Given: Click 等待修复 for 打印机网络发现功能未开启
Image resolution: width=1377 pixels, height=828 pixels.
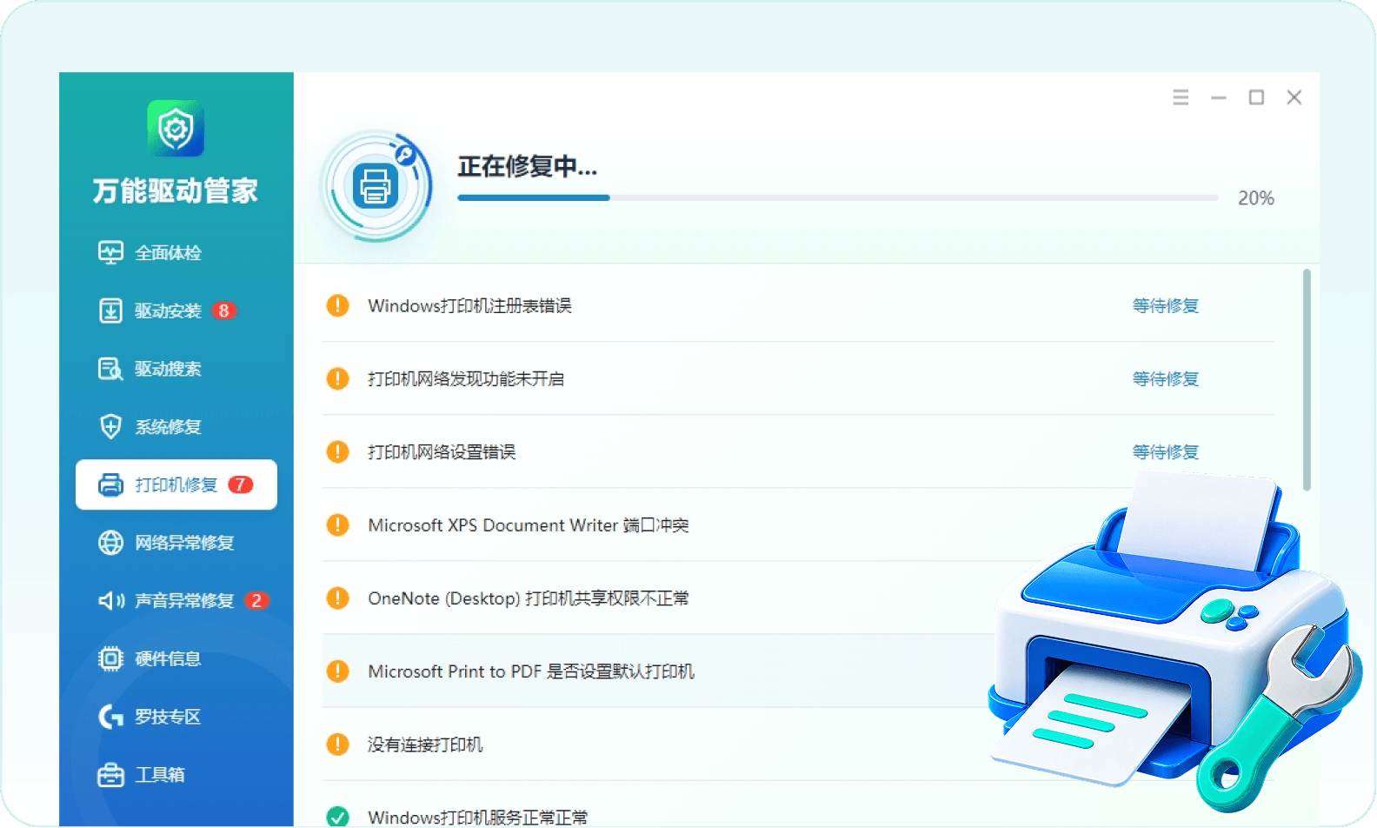Looking at the screenshot, I should (1166, 379).
